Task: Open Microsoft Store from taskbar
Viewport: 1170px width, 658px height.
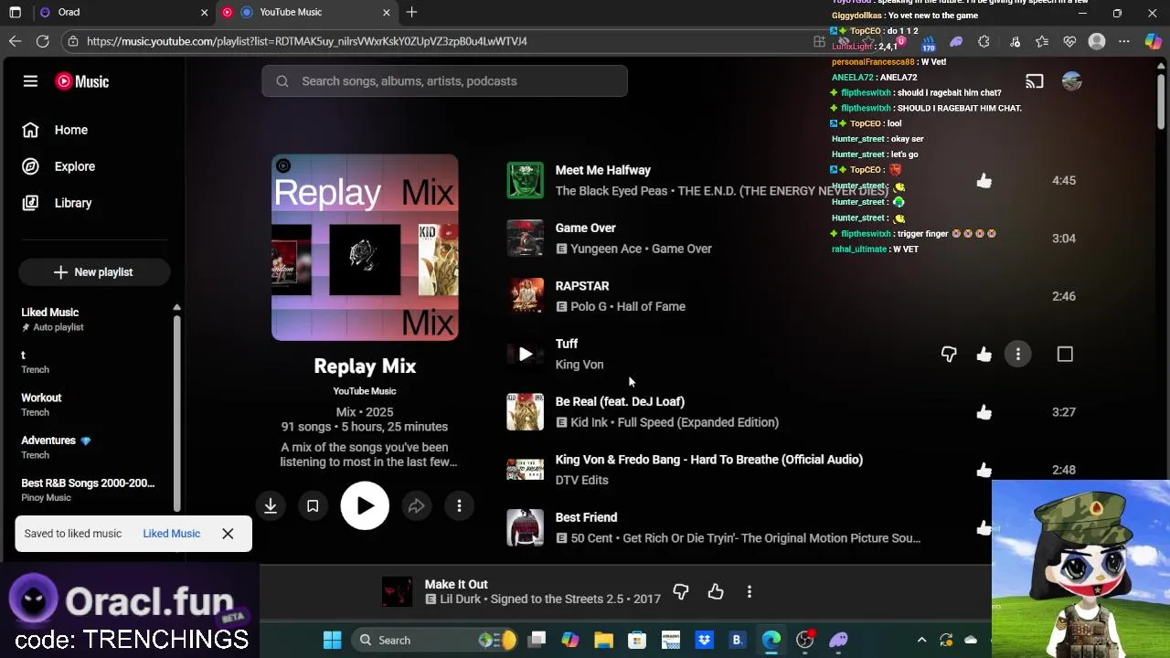Action: pyautogui.click(x=637, y=640)
